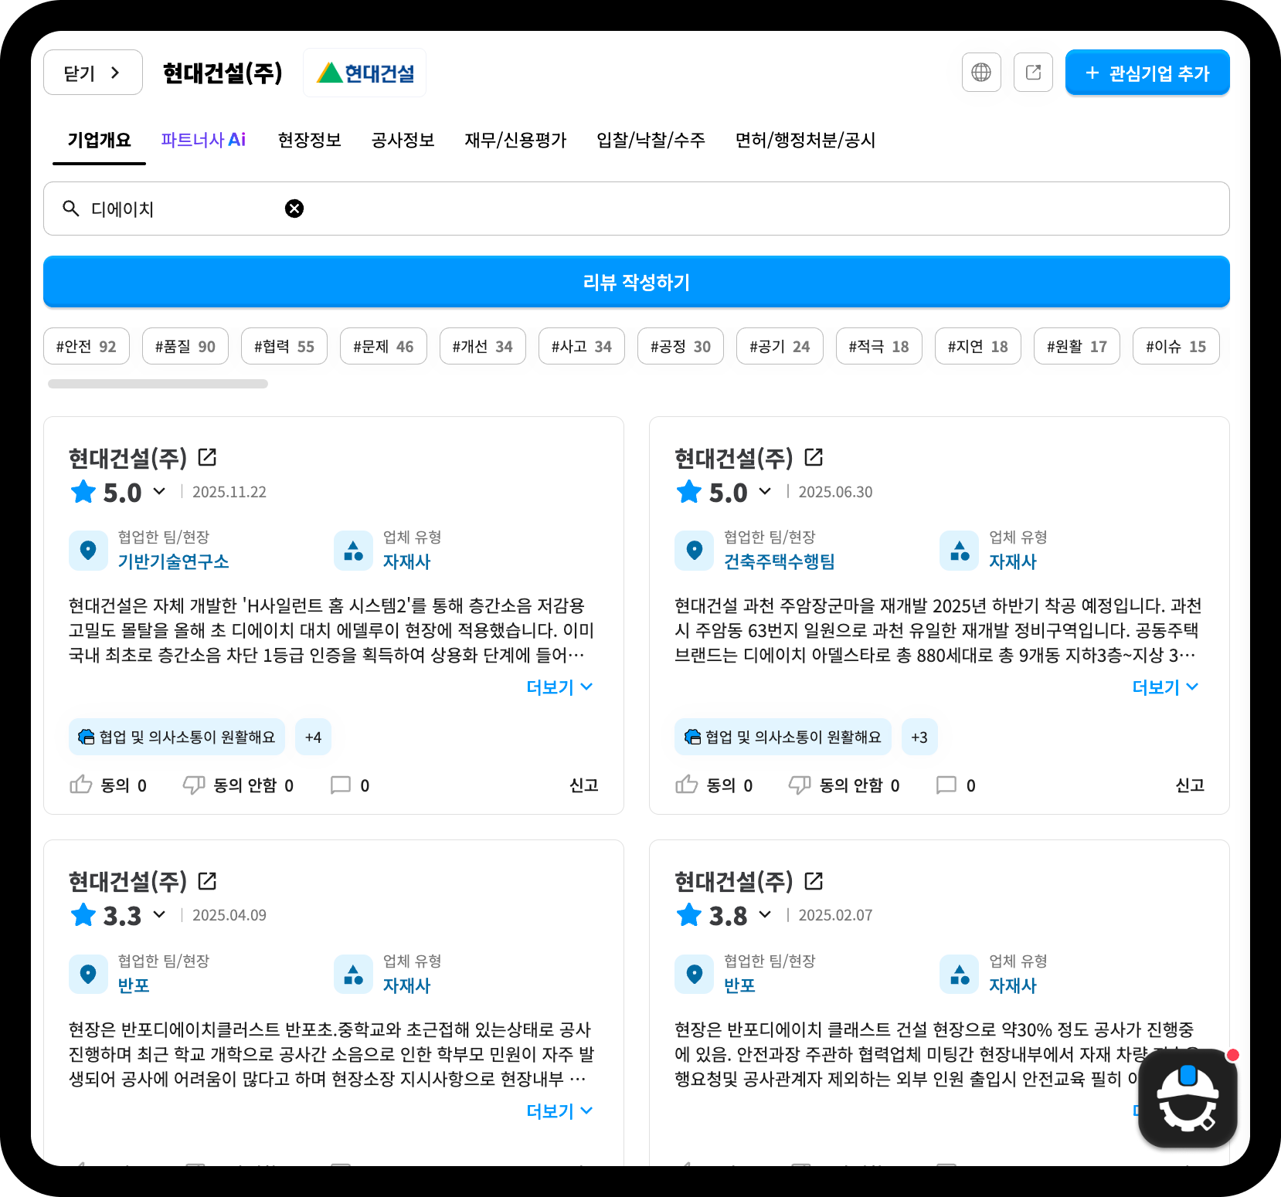The image size is (1281, 1197).
Task: Filter by #안전 92 tag
Action: pos(87,346)
